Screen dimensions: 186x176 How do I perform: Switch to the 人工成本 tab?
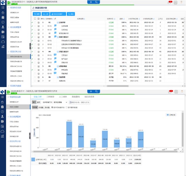coord(63,97)
